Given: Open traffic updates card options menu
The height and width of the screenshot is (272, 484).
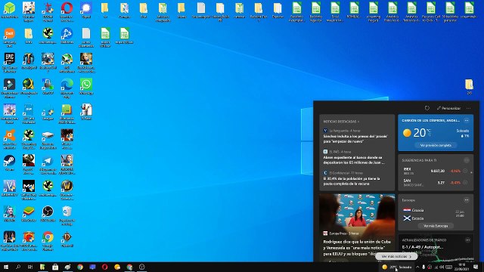Looking at the screenshot, I should coord(467,240).
